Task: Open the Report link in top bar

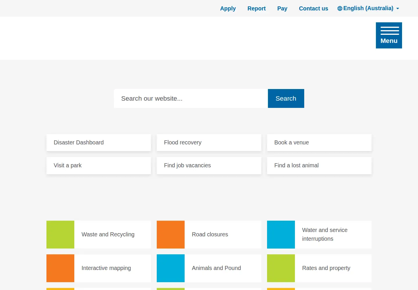Action: [x=256, y=8]
